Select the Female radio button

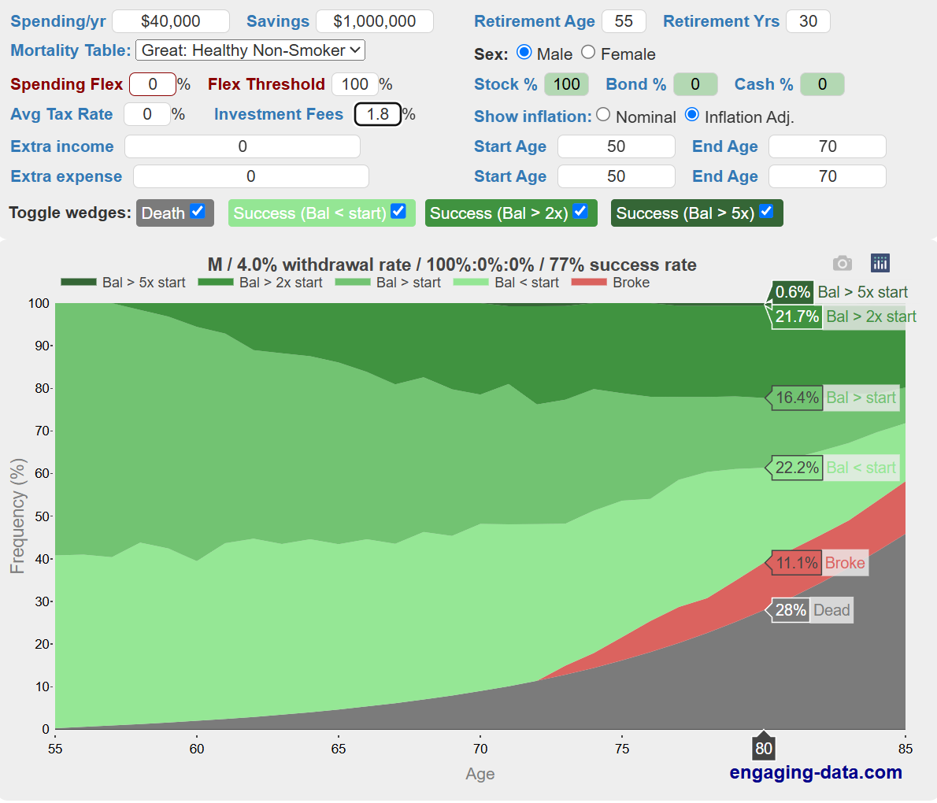(588, 53)
